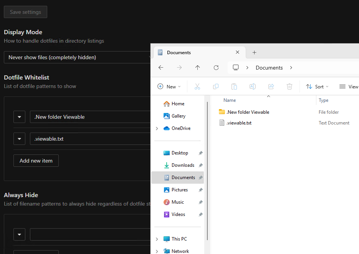Click the Save settings button
The width and height of the screenshot is (359, 254).
(25, 12)
